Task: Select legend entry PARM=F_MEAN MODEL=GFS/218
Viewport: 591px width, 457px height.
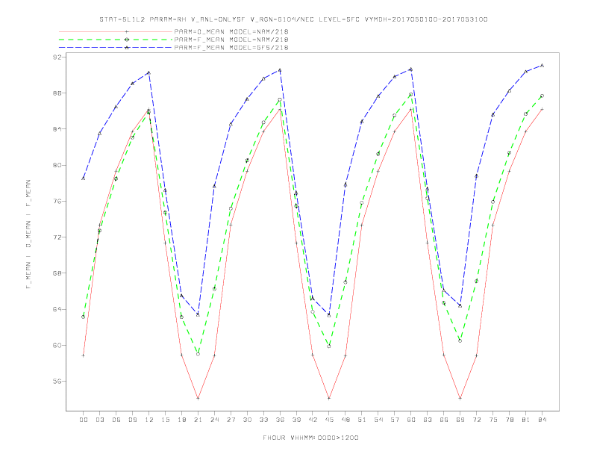Action: click(231, 48)
